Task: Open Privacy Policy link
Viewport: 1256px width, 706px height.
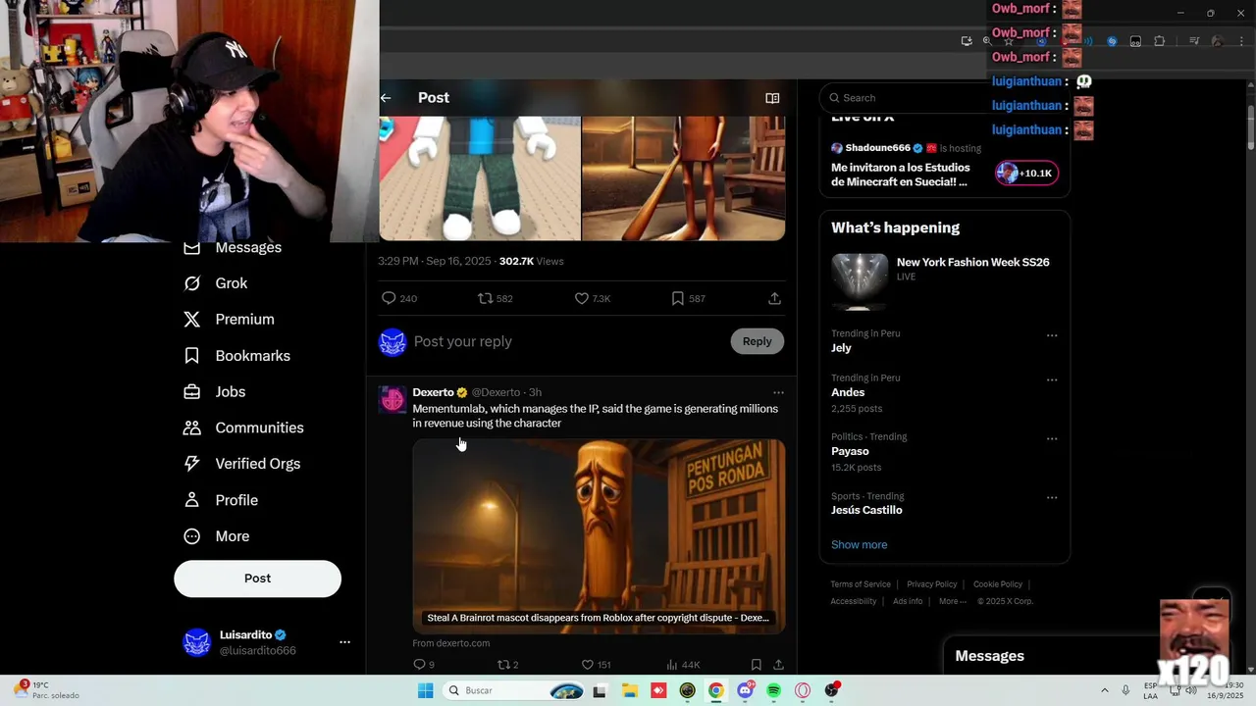Action: click(931, 584)
